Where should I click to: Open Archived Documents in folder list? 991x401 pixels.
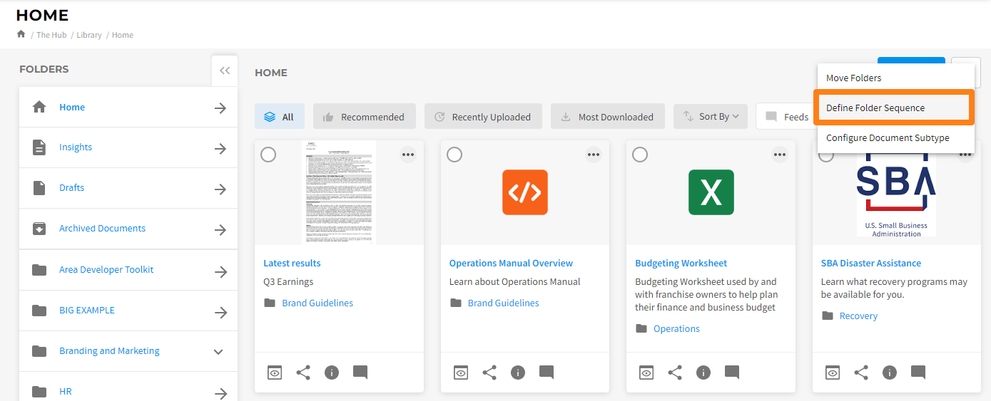tap(102, 229)
